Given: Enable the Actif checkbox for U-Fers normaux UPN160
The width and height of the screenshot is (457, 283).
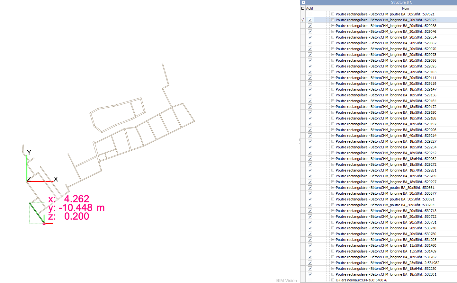Looking at the screenshot, I should click(x=310, y=280).
